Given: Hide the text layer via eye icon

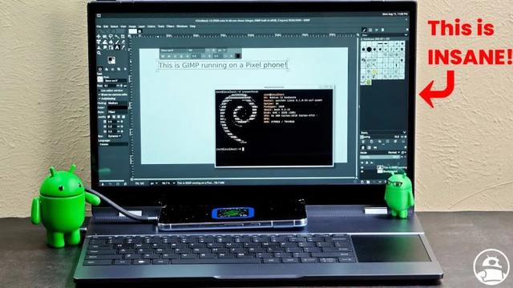Looking at the screenshot, I should [x=362, y=167].
